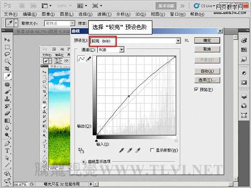Screen dimensions: 251x188
Task: Open the File menu
Action: (x=10, y=14)
